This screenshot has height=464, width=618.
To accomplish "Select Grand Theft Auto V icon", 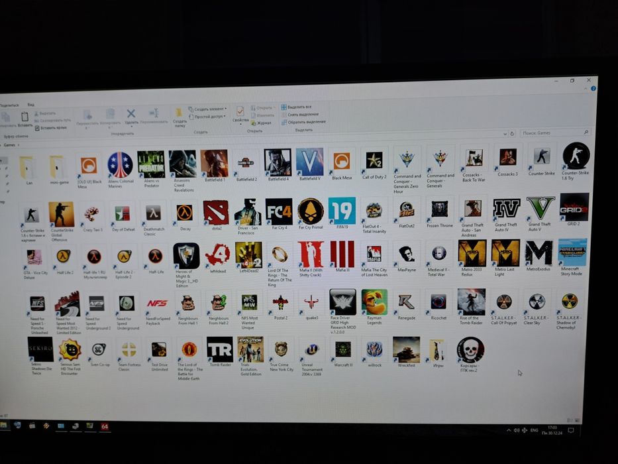I will point(541,207).
